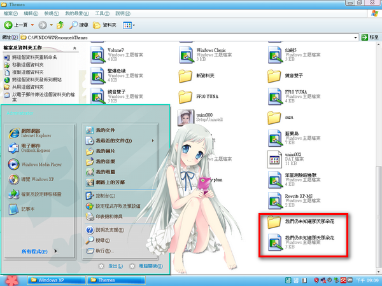Select the Windows Classic theme file

coord(206,55)
